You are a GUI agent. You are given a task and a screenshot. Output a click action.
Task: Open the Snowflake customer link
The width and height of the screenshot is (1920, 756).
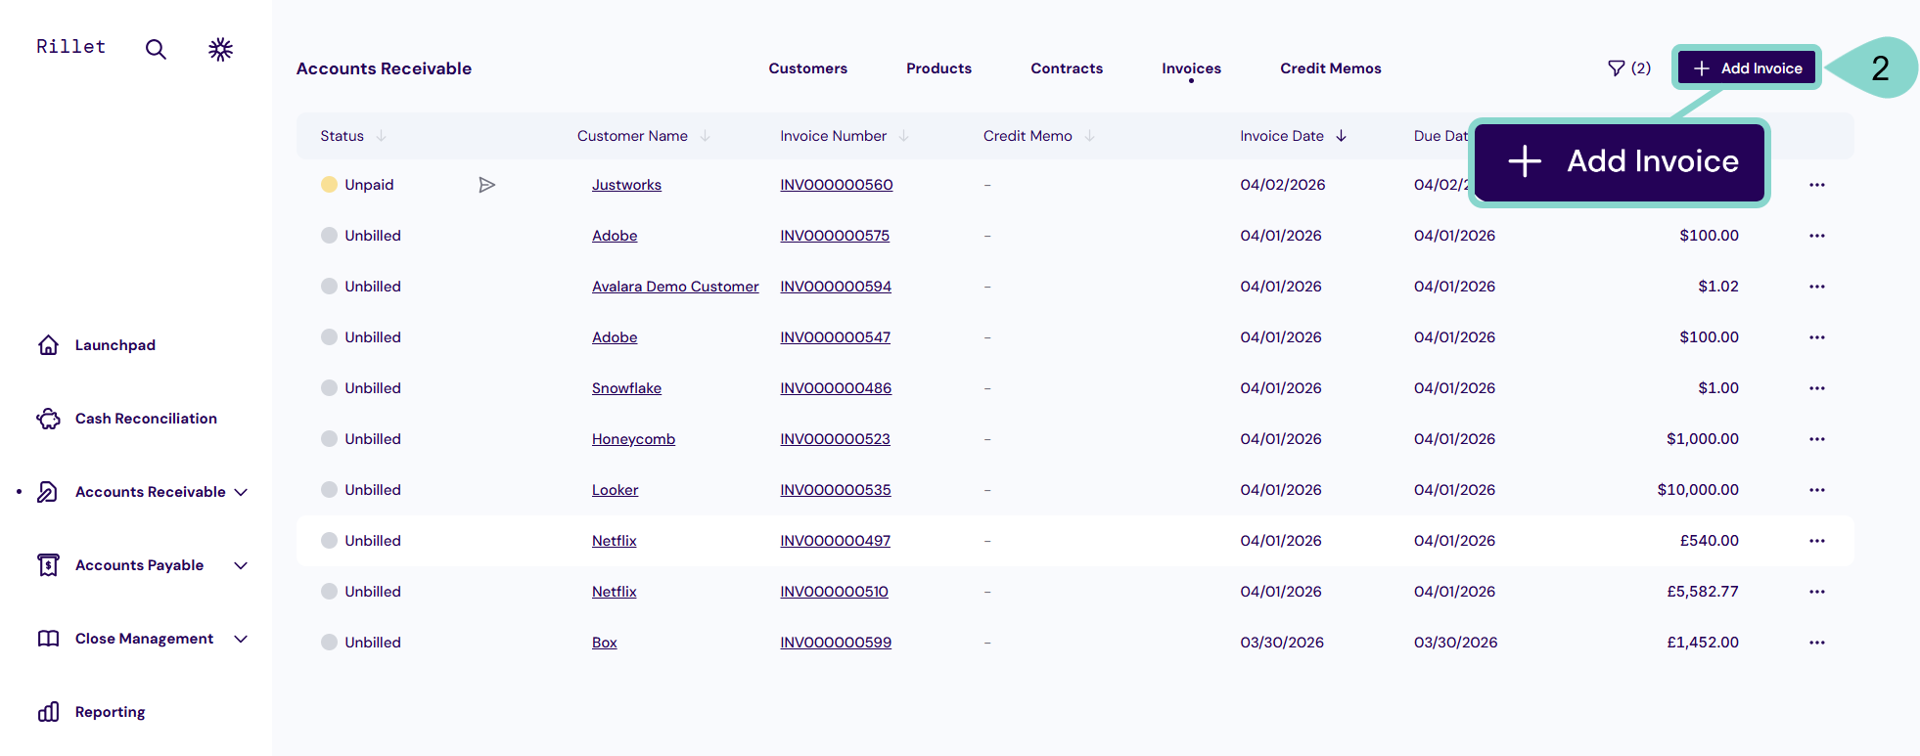[x=626, y=388]
